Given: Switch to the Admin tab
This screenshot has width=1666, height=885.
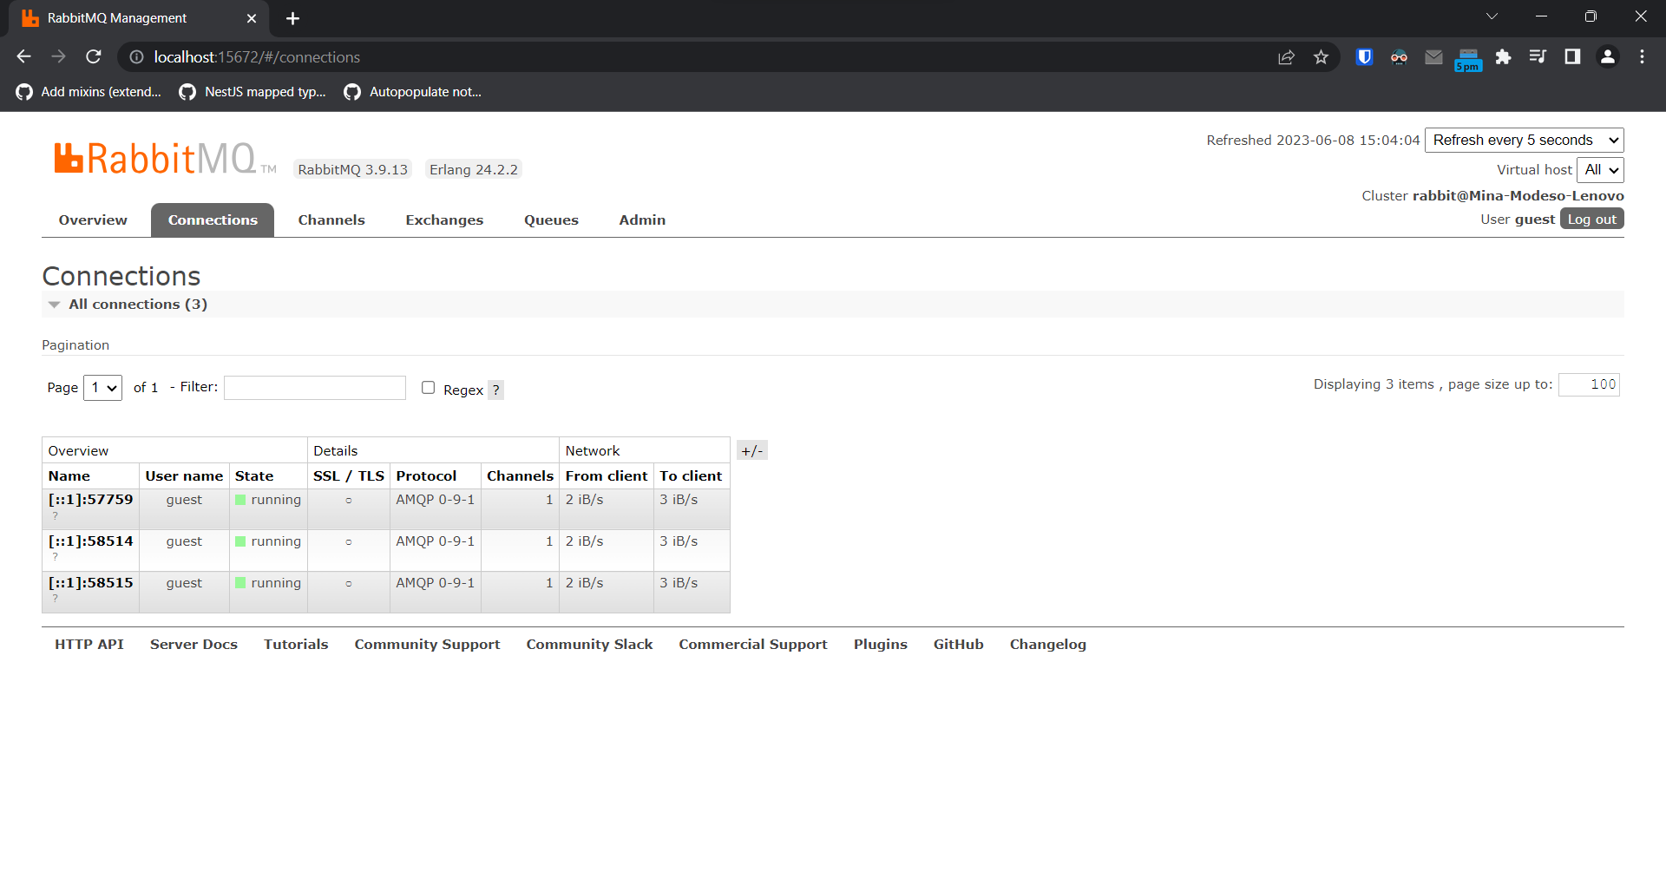Looking at the screenshot, I should (641, 220).
